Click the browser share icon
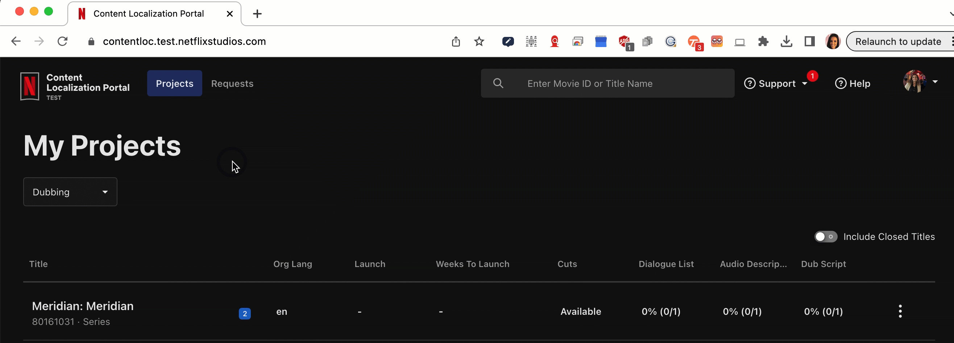 coord(456,41)
